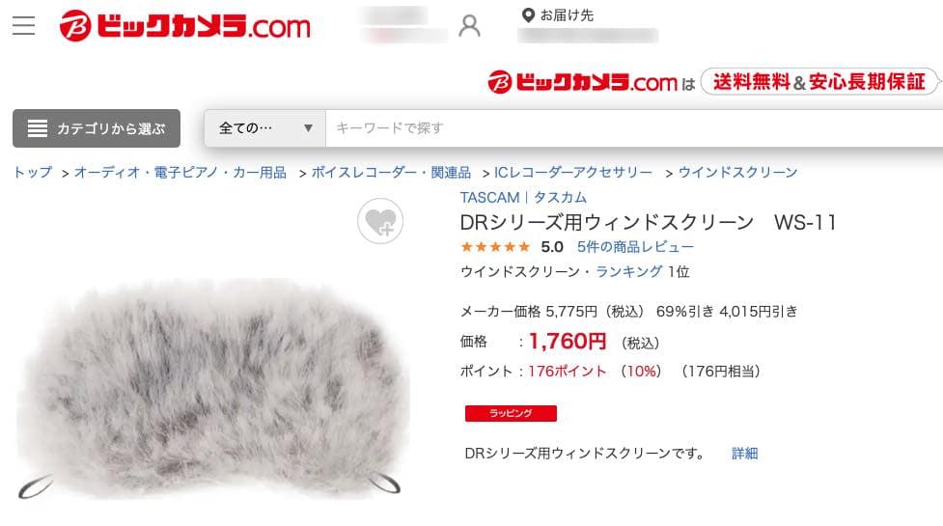Click the TASCAM | タスカム brand link
The height and width of the screenshot is (526, 943).
(x=523, y=197)
